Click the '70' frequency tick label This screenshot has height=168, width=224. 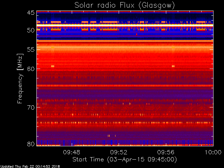pyautogui.click(x=31, y=107)
